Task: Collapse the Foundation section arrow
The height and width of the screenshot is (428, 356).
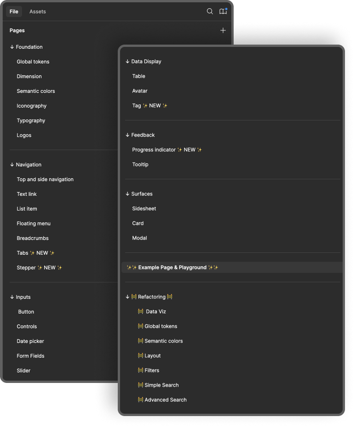Action: [12, 47]
